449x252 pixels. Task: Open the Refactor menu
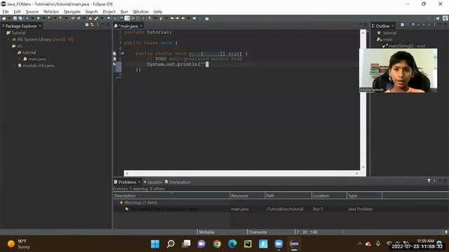51,11
